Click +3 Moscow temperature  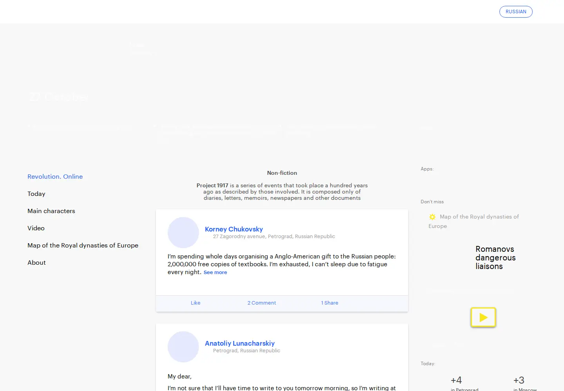click(x=519, y=380)
